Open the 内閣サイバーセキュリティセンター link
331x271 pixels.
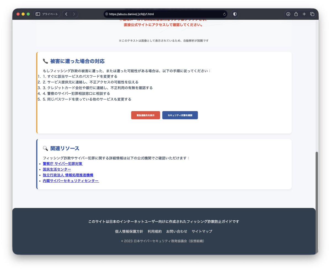tap(71, 181)
